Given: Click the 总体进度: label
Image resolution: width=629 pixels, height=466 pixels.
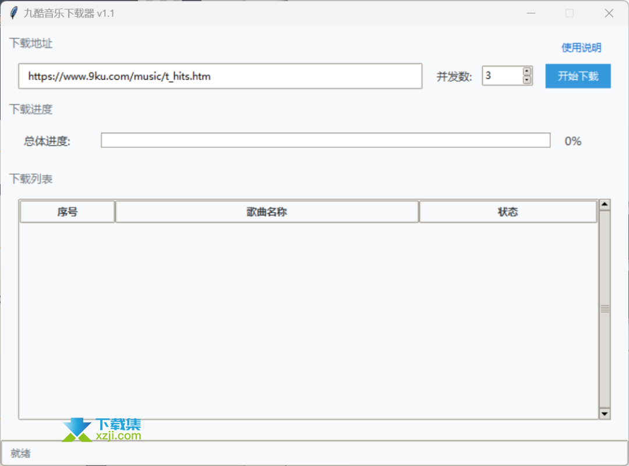Looking at the screenshot, I should coord(47,141).
